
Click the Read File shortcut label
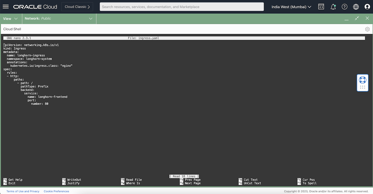click(134, 180)
